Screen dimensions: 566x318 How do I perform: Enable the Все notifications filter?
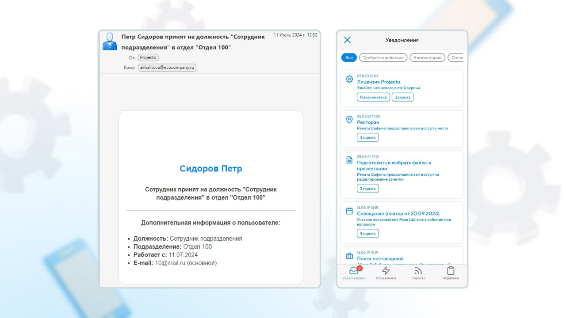pyautogui.click(x=348, y=57)
